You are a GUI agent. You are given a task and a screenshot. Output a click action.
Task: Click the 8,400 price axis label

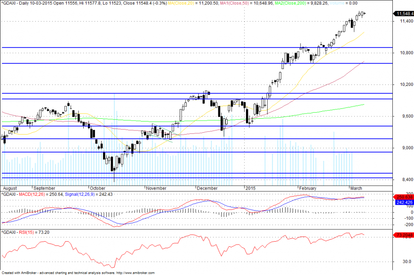[408, 179]
